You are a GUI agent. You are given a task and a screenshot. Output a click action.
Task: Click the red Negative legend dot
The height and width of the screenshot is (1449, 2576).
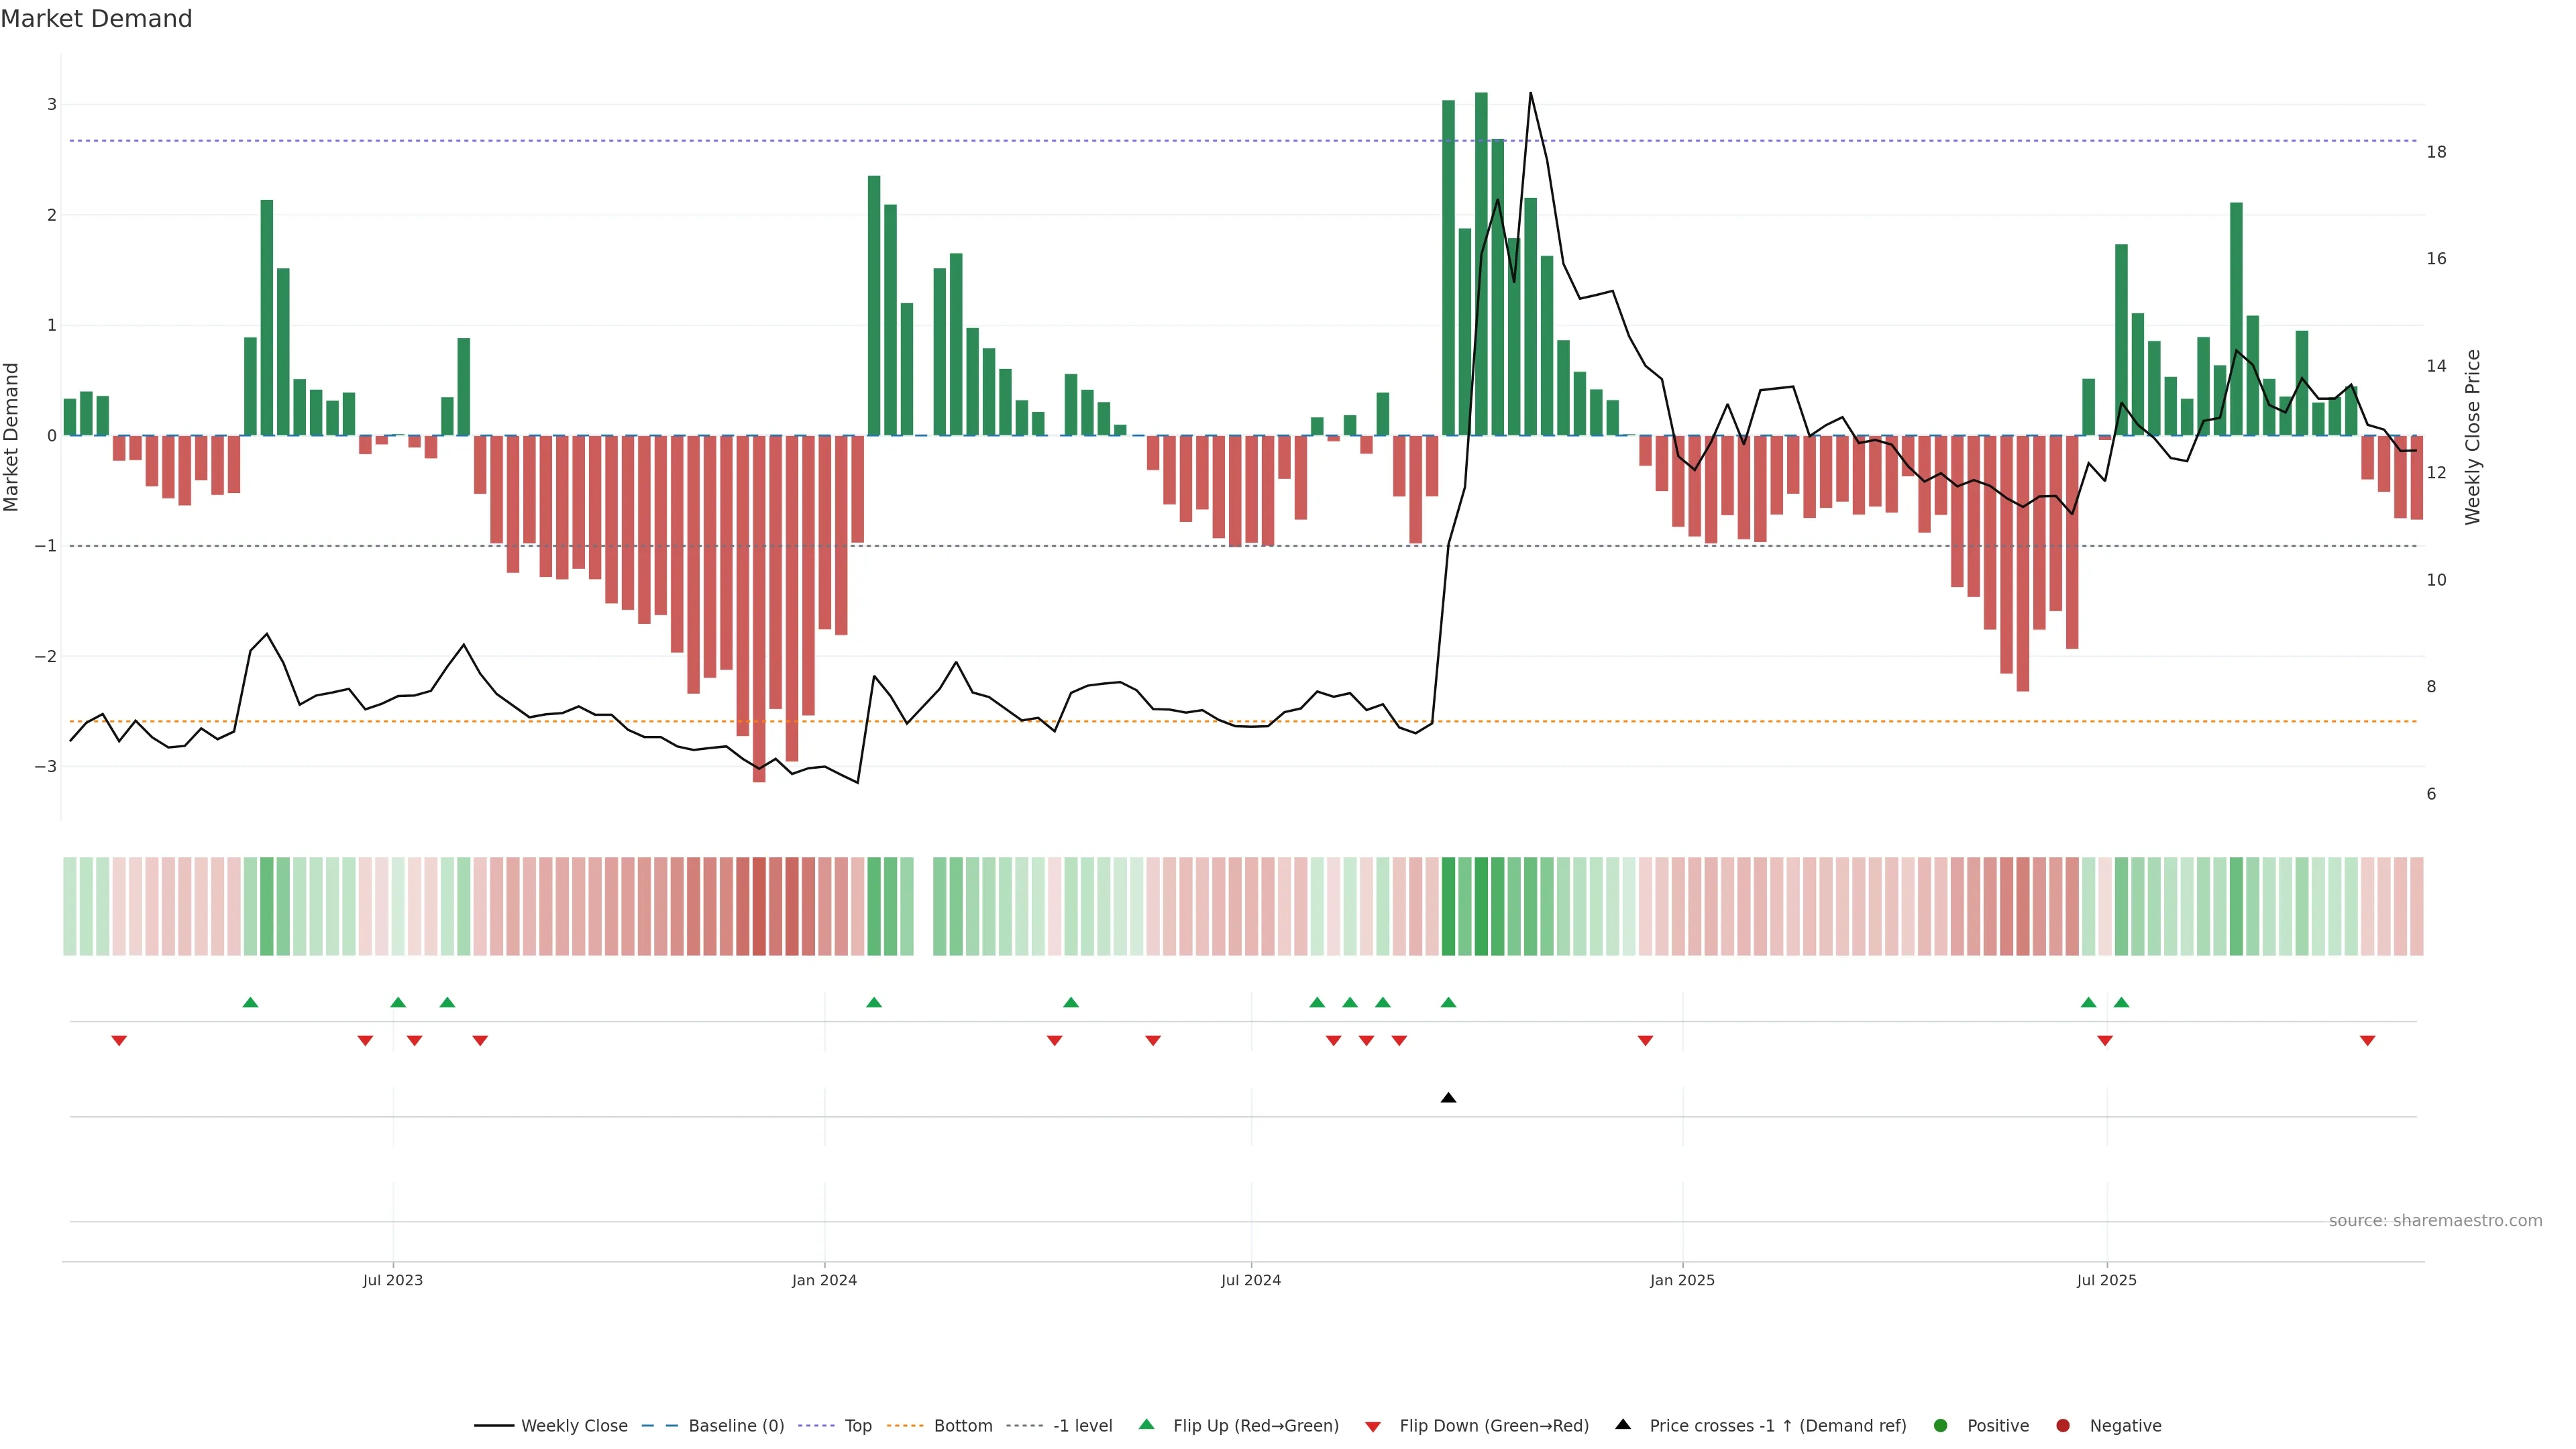click(x=2063, y=1425)
